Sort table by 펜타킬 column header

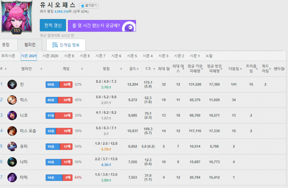coord(279,69)
